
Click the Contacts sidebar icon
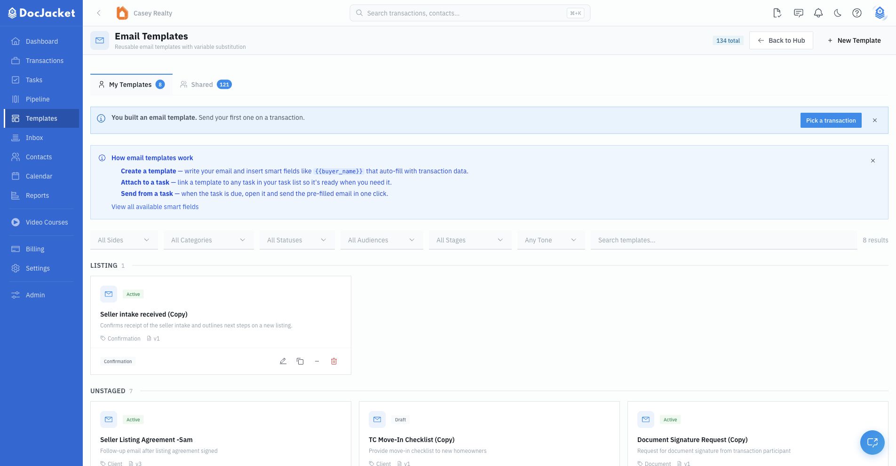[16, 157]
